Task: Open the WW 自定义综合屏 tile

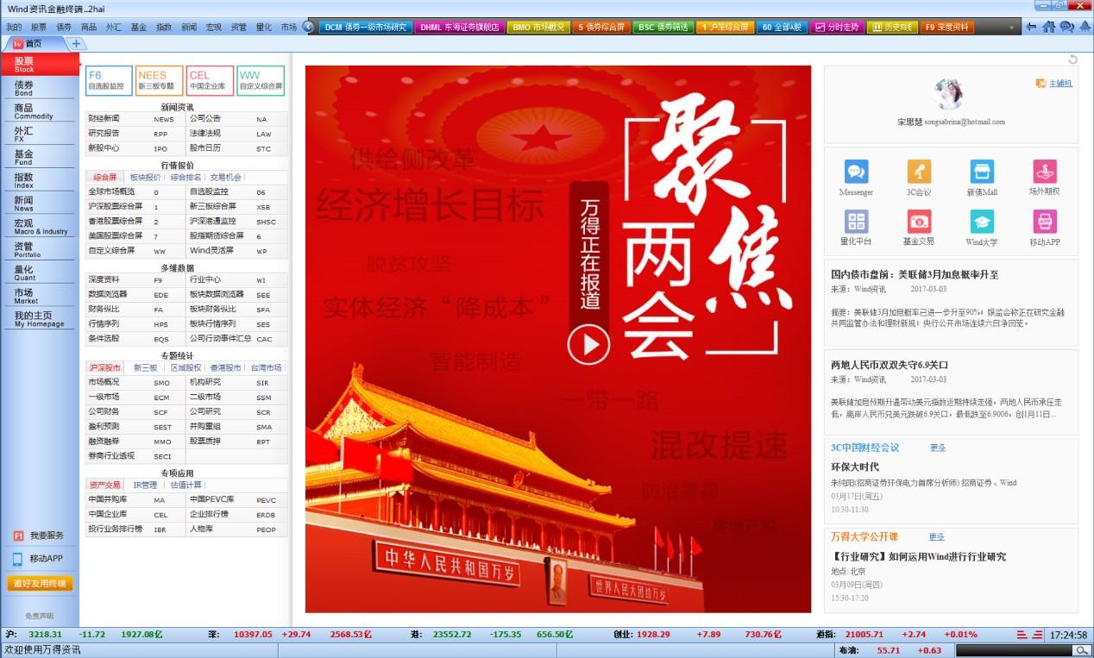Action: (x=261, y=81)
